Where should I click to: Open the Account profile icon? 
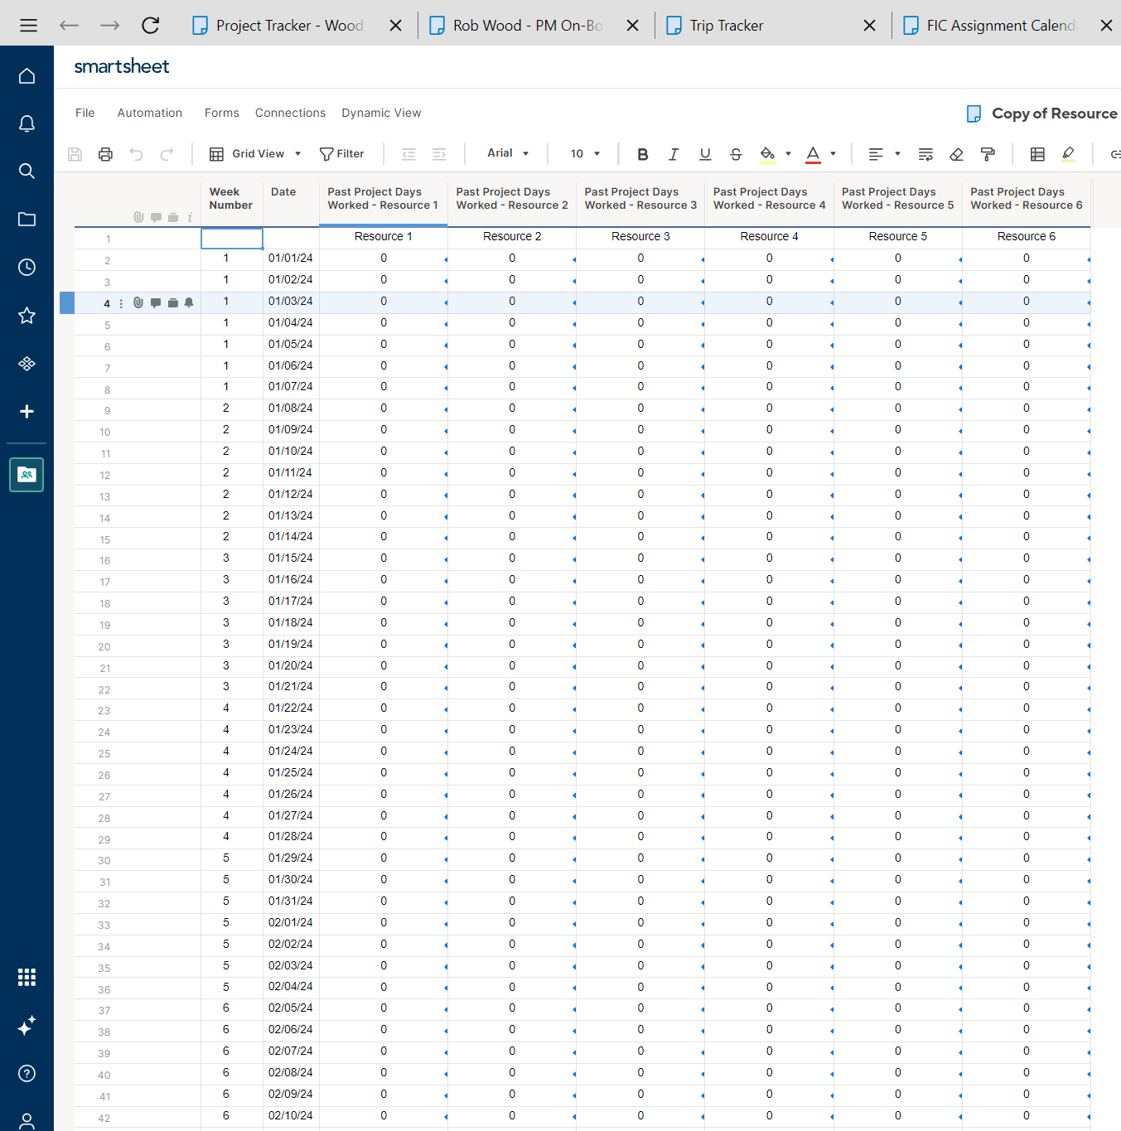(x=27, y=1121)
